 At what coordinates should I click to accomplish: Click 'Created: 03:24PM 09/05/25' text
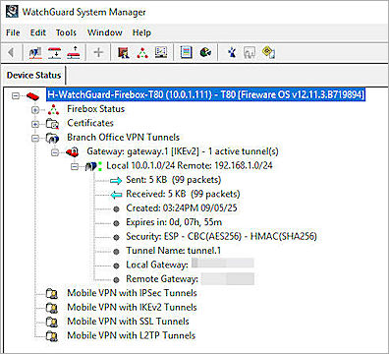182,207
